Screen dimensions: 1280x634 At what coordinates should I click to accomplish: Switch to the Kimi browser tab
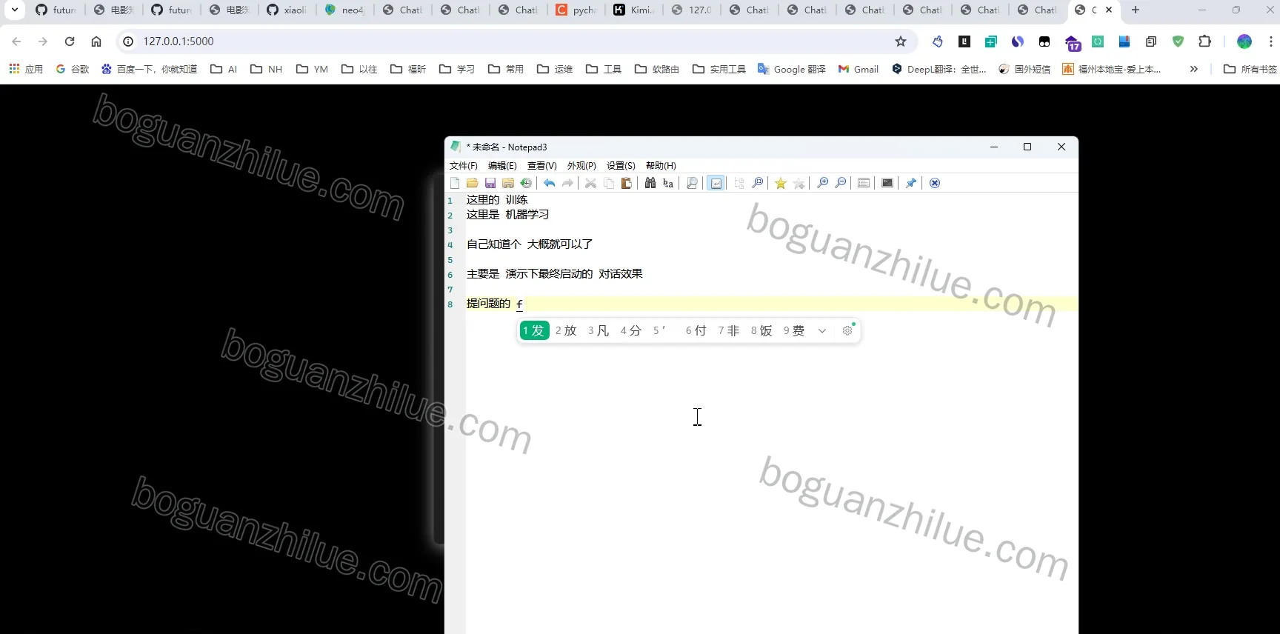click(x=634, y=10)
